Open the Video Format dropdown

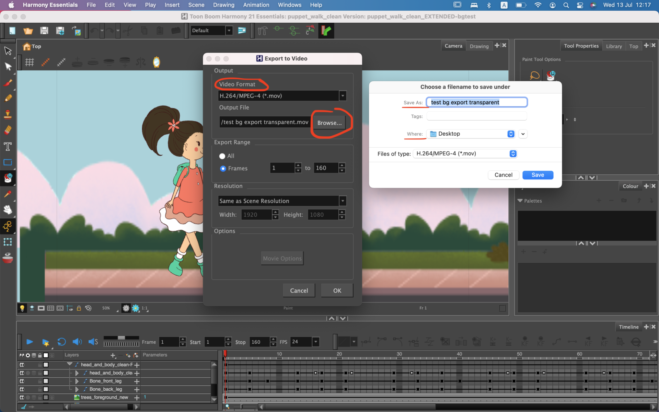click(x=342, y=96)
